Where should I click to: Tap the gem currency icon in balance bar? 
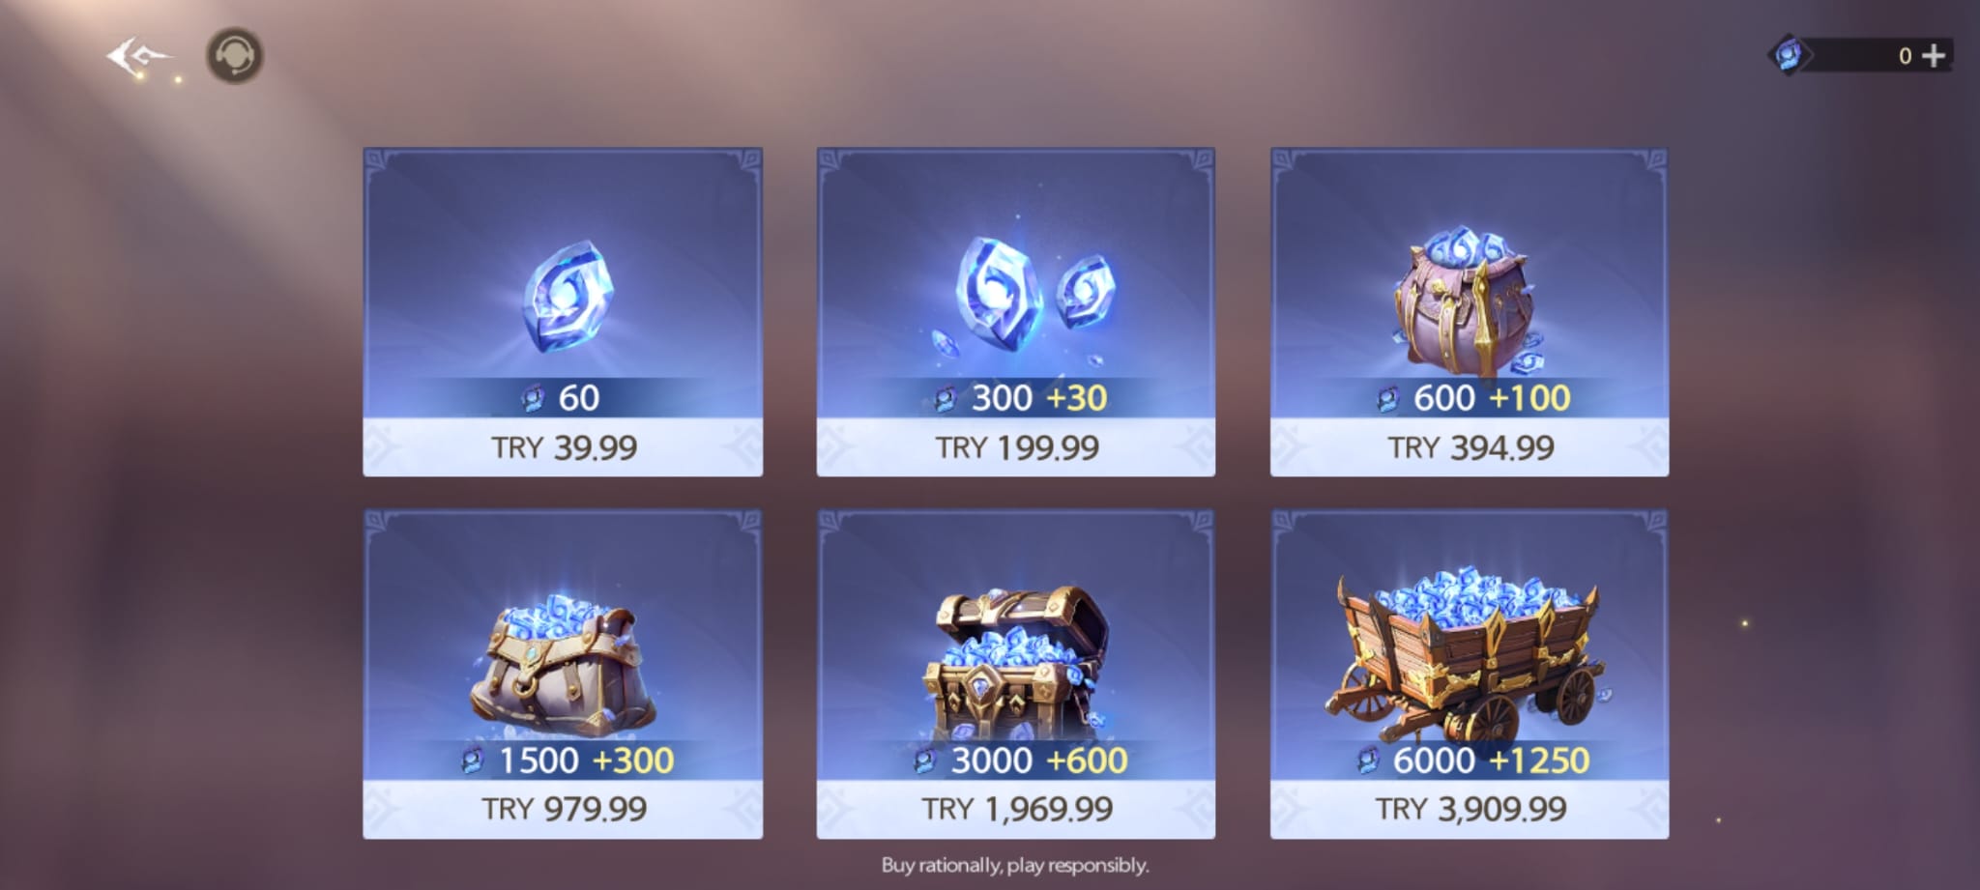[1789, 55]
